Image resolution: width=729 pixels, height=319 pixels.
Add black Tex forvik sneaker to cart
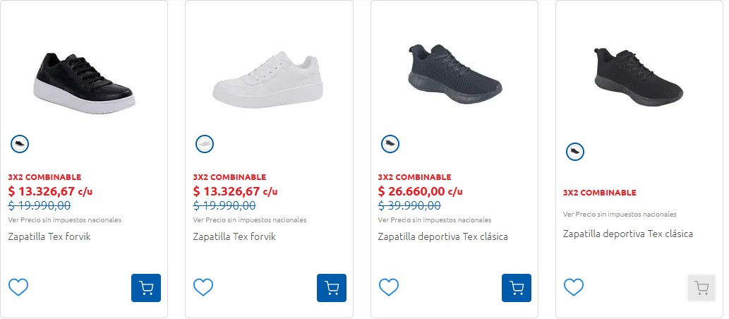[146, 288]
